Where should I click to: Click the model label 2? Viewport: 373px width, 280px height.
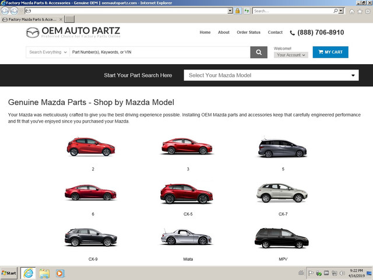[93, 169]
